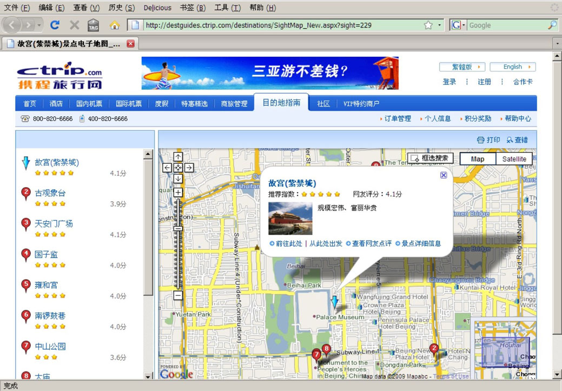Switch map to Satellite view
Screen dimensions: 562x391
pos(514,159)
